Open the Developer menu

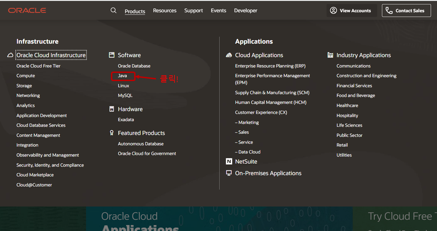(x=246, y=11)
